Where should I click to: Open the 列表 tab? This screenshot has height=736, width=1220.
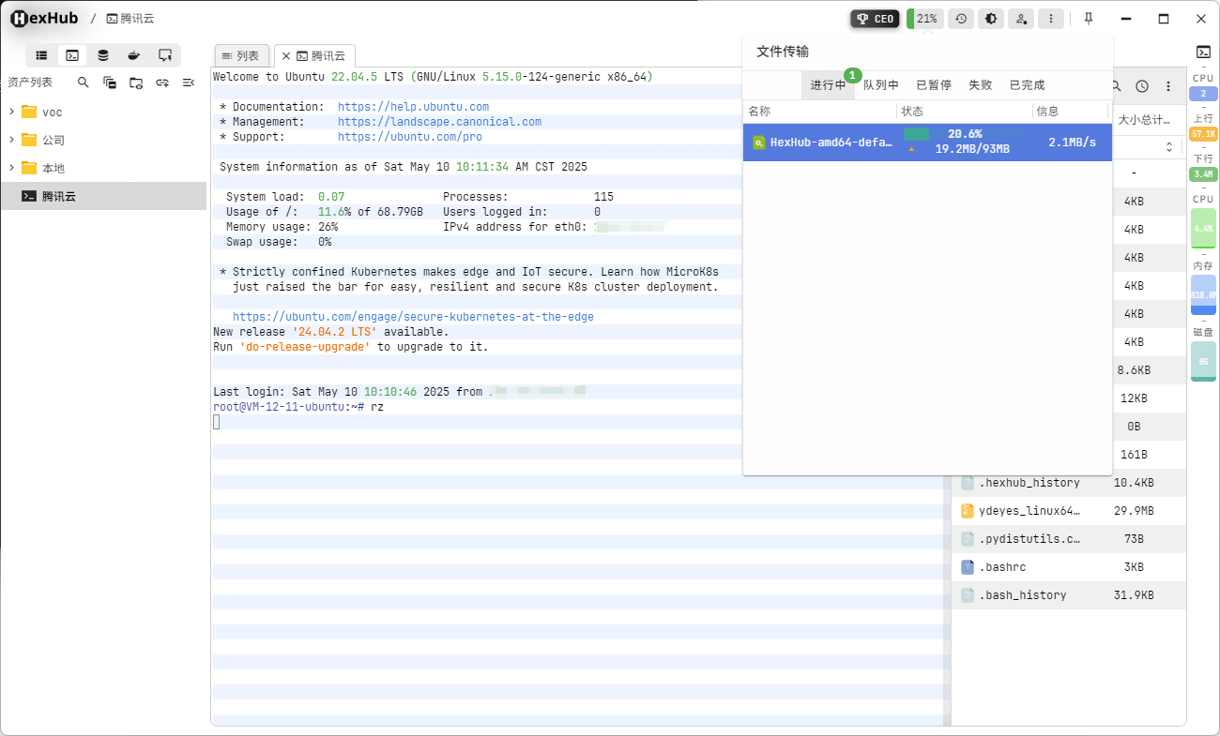coord(241,56)
